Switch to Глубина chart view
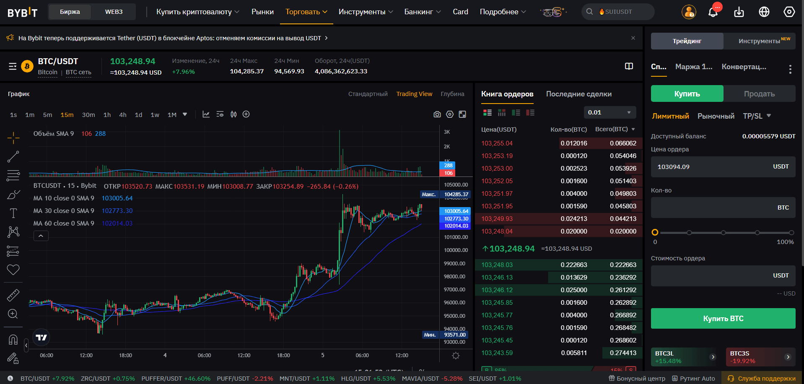Viewport: 804px width, 384px height. click(x=452, y=94)
